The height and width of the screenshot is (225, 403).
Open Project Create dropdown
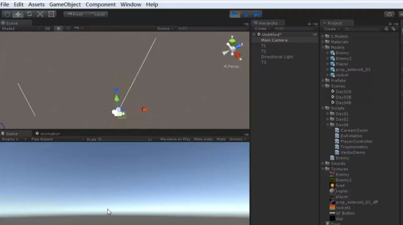(x=331, y=29)
